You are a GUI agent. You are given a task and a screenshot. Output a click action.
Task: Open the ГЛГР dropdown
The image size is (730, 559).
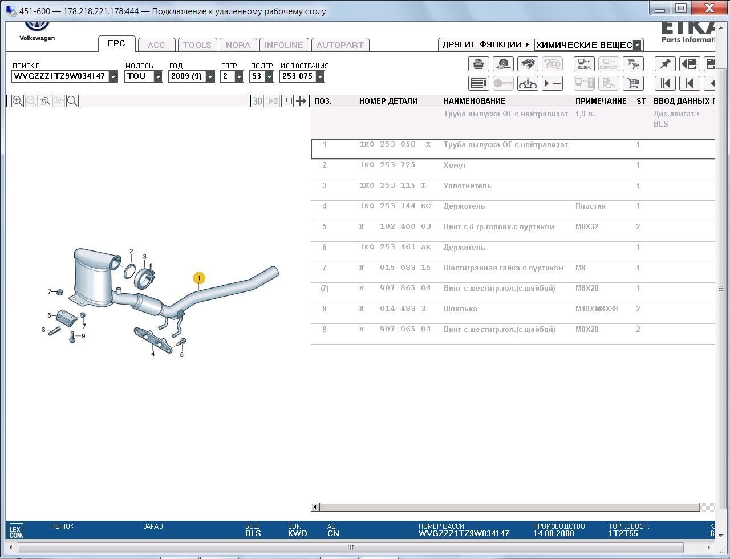(239, 76)
